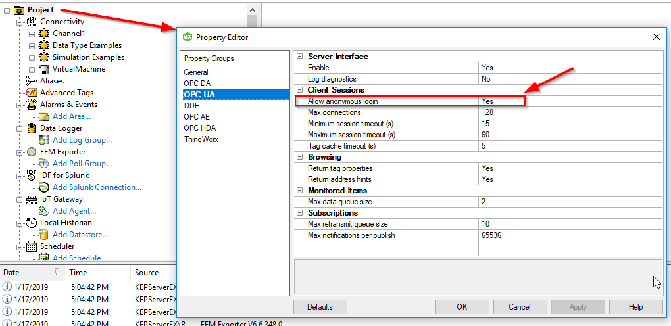Click the Local Historian icon
Viewport: 671px width, 326px height.
(32, 223)
